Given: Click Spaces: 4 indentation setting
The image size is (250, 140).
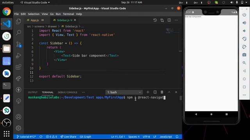Looking at the screenshot, I should pos(134,136).
